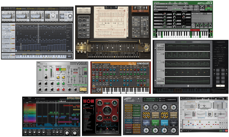
Task: Select the Filter track row in Effectrix
Action: coord(30,116)
